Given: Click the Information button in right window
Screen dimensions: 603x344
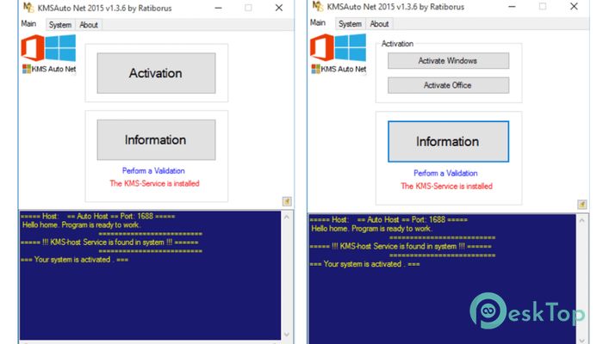Looking at the screenshot, I should pyautogui.click(x=448, y=141).
